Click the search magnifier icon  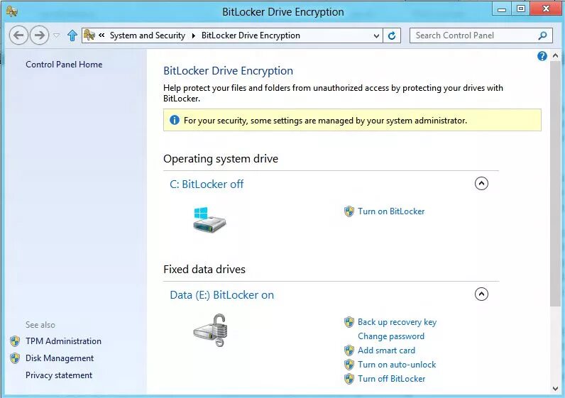(542, 35)
